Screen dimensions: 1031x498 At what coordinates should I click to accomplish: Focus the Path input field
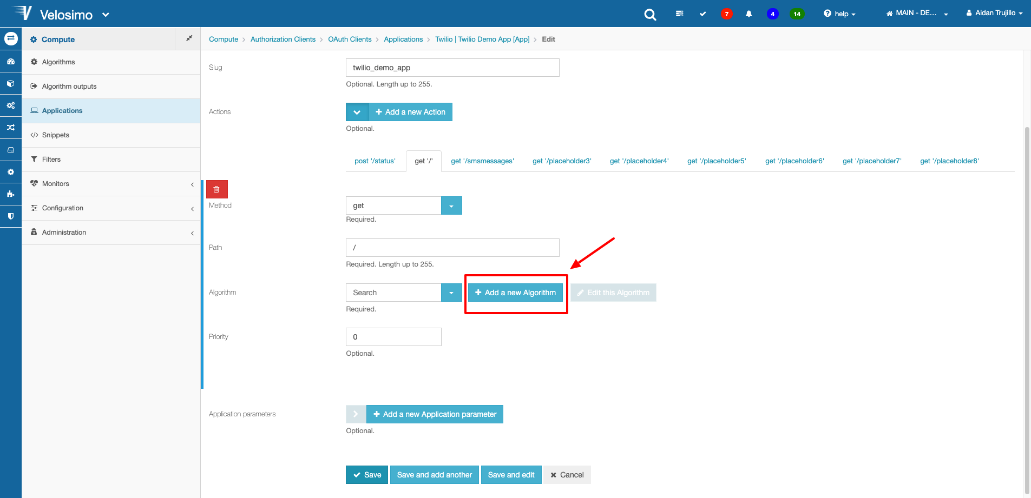coord(452,248)
